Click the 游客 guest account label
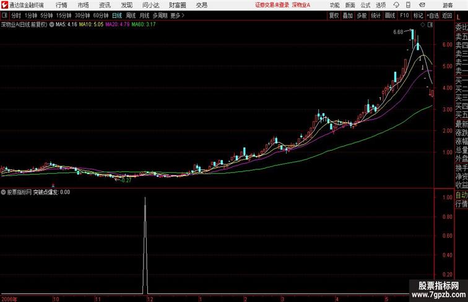The width and height of the screenshot is (468, 302). [x=448, y=6]
